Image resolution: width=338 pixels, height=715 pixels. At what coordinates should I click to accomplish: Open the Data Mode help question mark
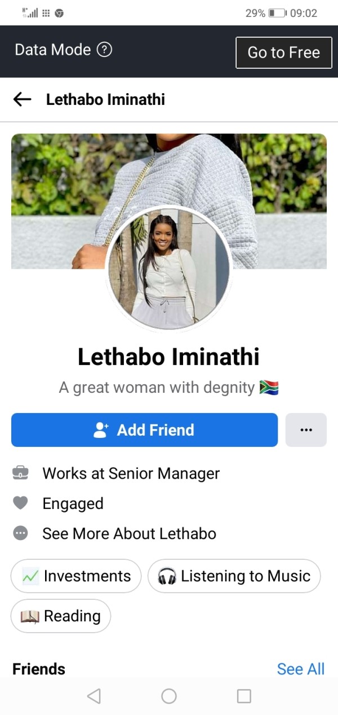point(105,50)
